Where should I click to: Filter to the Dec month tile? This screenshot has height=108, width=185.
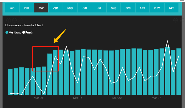[171, 8]
